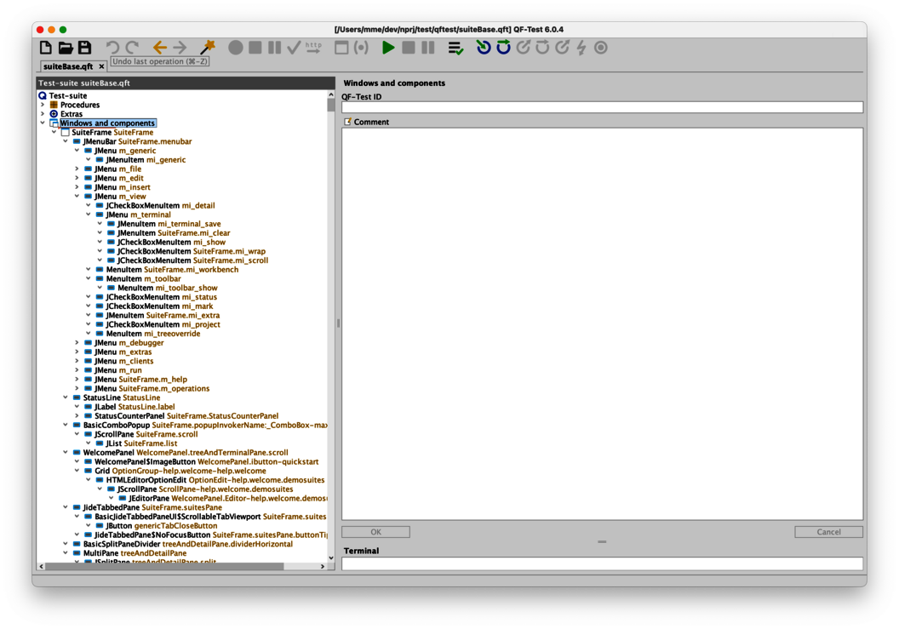Collapse the JMenu m_view tree node
This screenshot has width=899, height=629.
coord(77,196)
